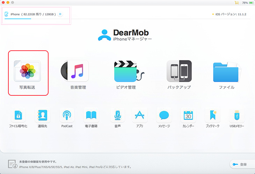This screenshot has height=174, width=255.
Task: Open the 音楽管理 music manager icon
Action: tap(75, 71)
